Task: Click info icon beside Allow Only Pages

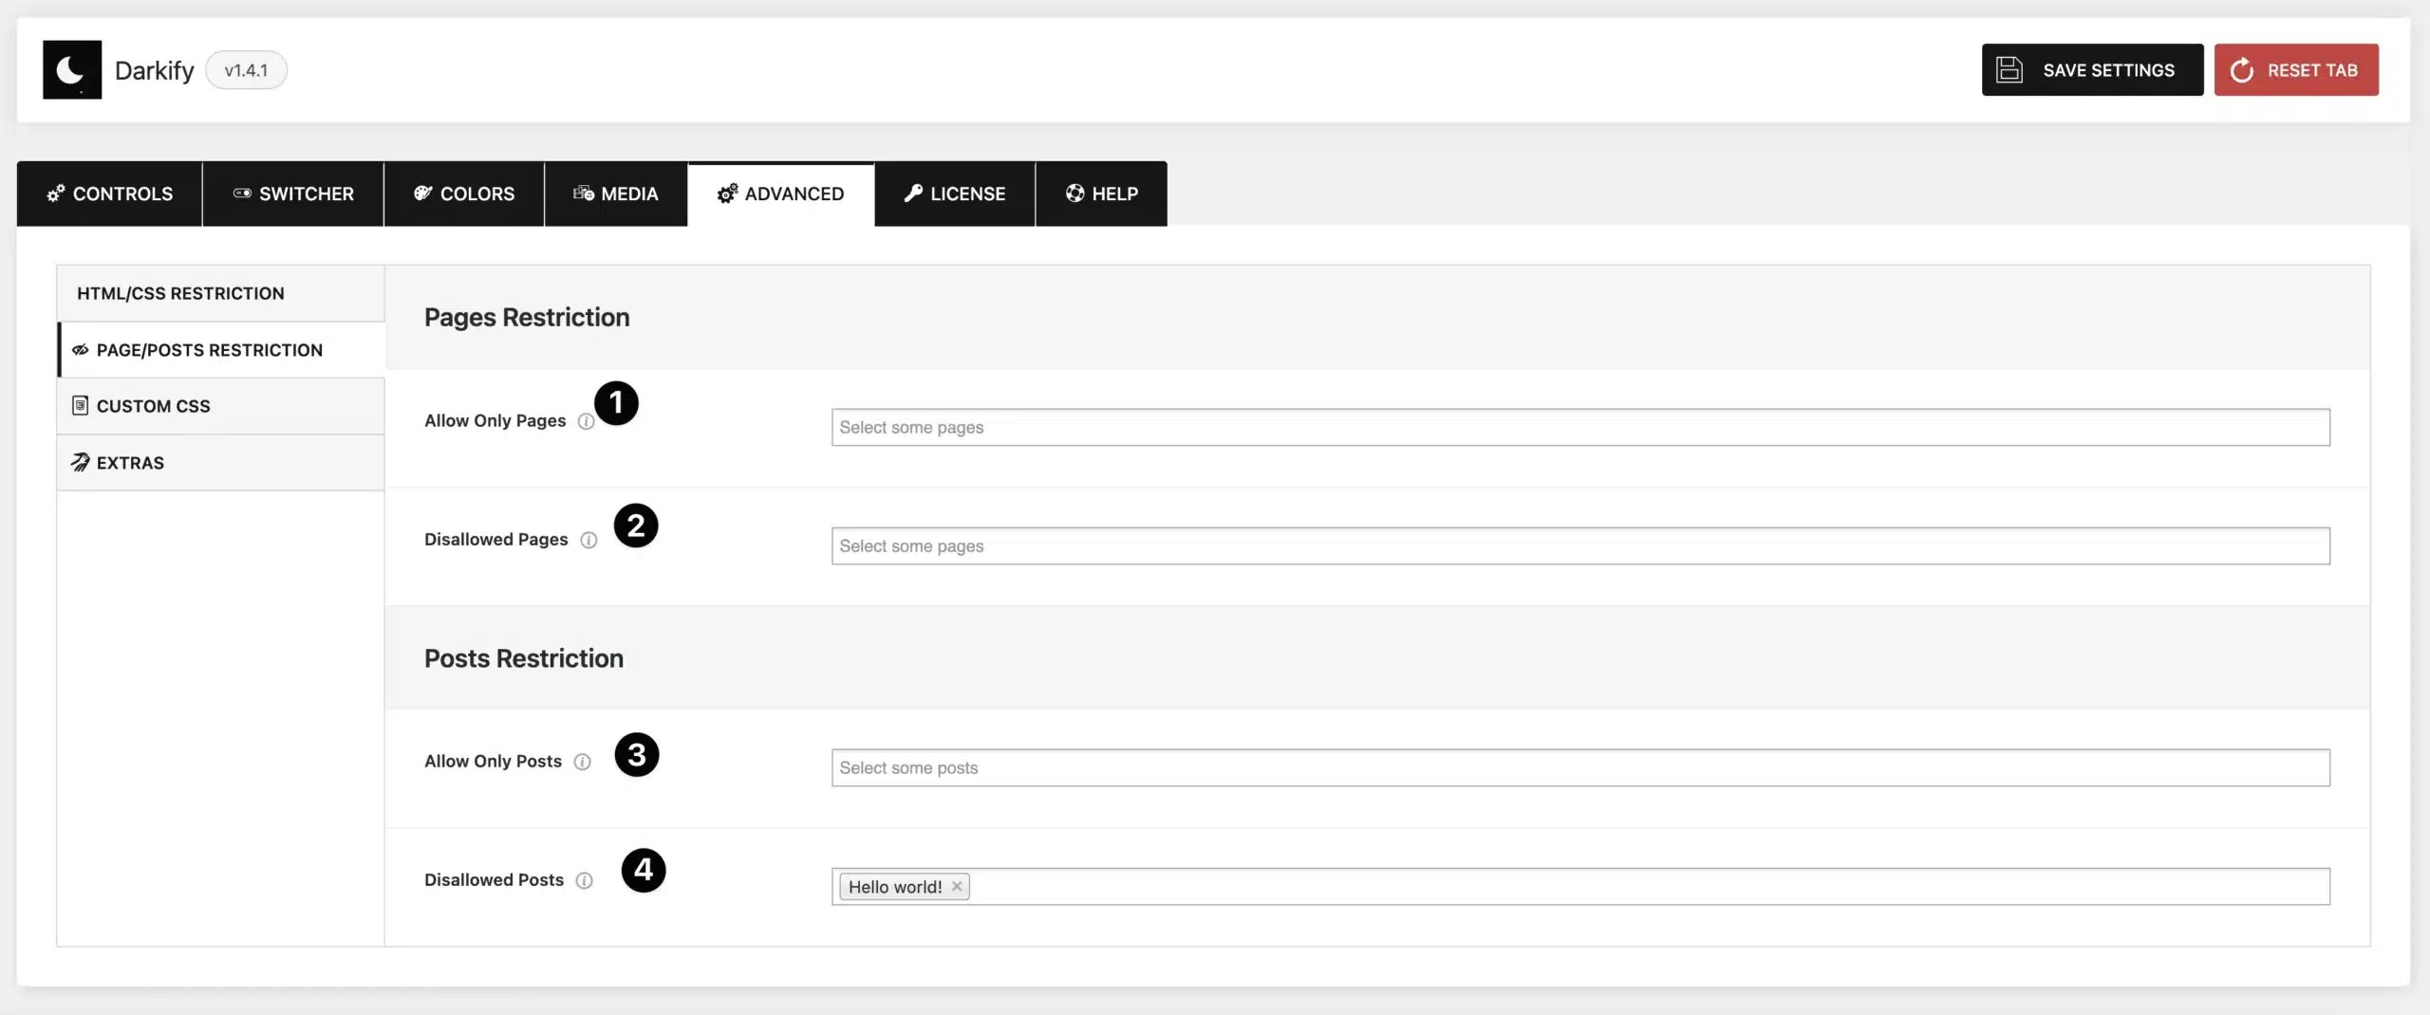Action: click(586, 421)
